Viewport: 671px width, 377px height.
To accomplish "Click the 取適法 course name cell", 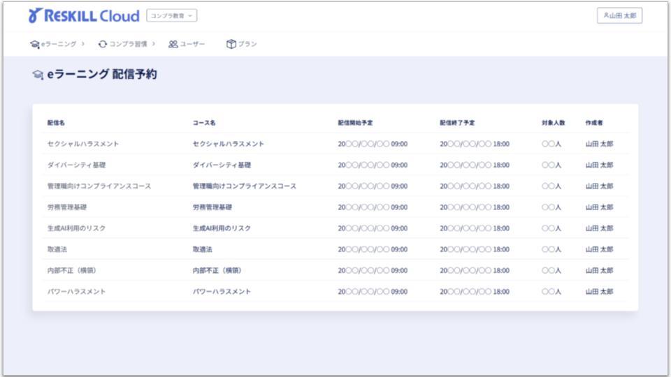I will pyautogui.click(x=203, y=249).
